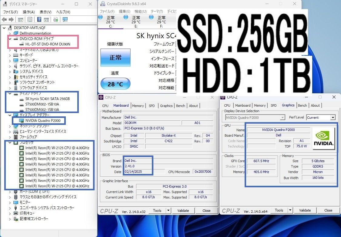Switch to the CPU tab in x32 CPU-Z
This screenshot has height=237, width=341.
105,106
